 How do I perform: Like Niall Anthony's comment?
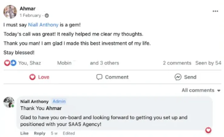(x=24, y=133)
